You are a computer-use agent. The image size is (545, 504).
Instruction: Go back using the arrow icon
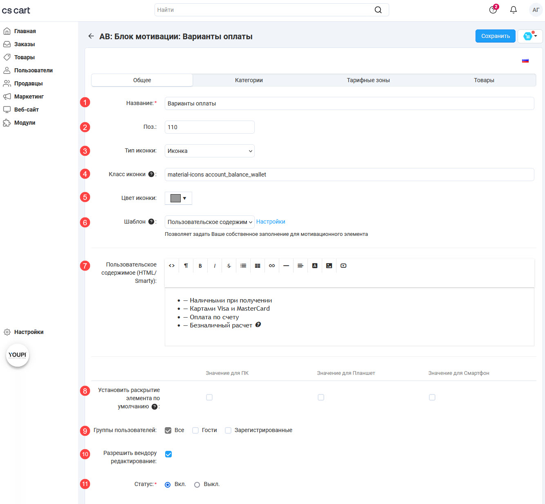[x=91, y=36]
